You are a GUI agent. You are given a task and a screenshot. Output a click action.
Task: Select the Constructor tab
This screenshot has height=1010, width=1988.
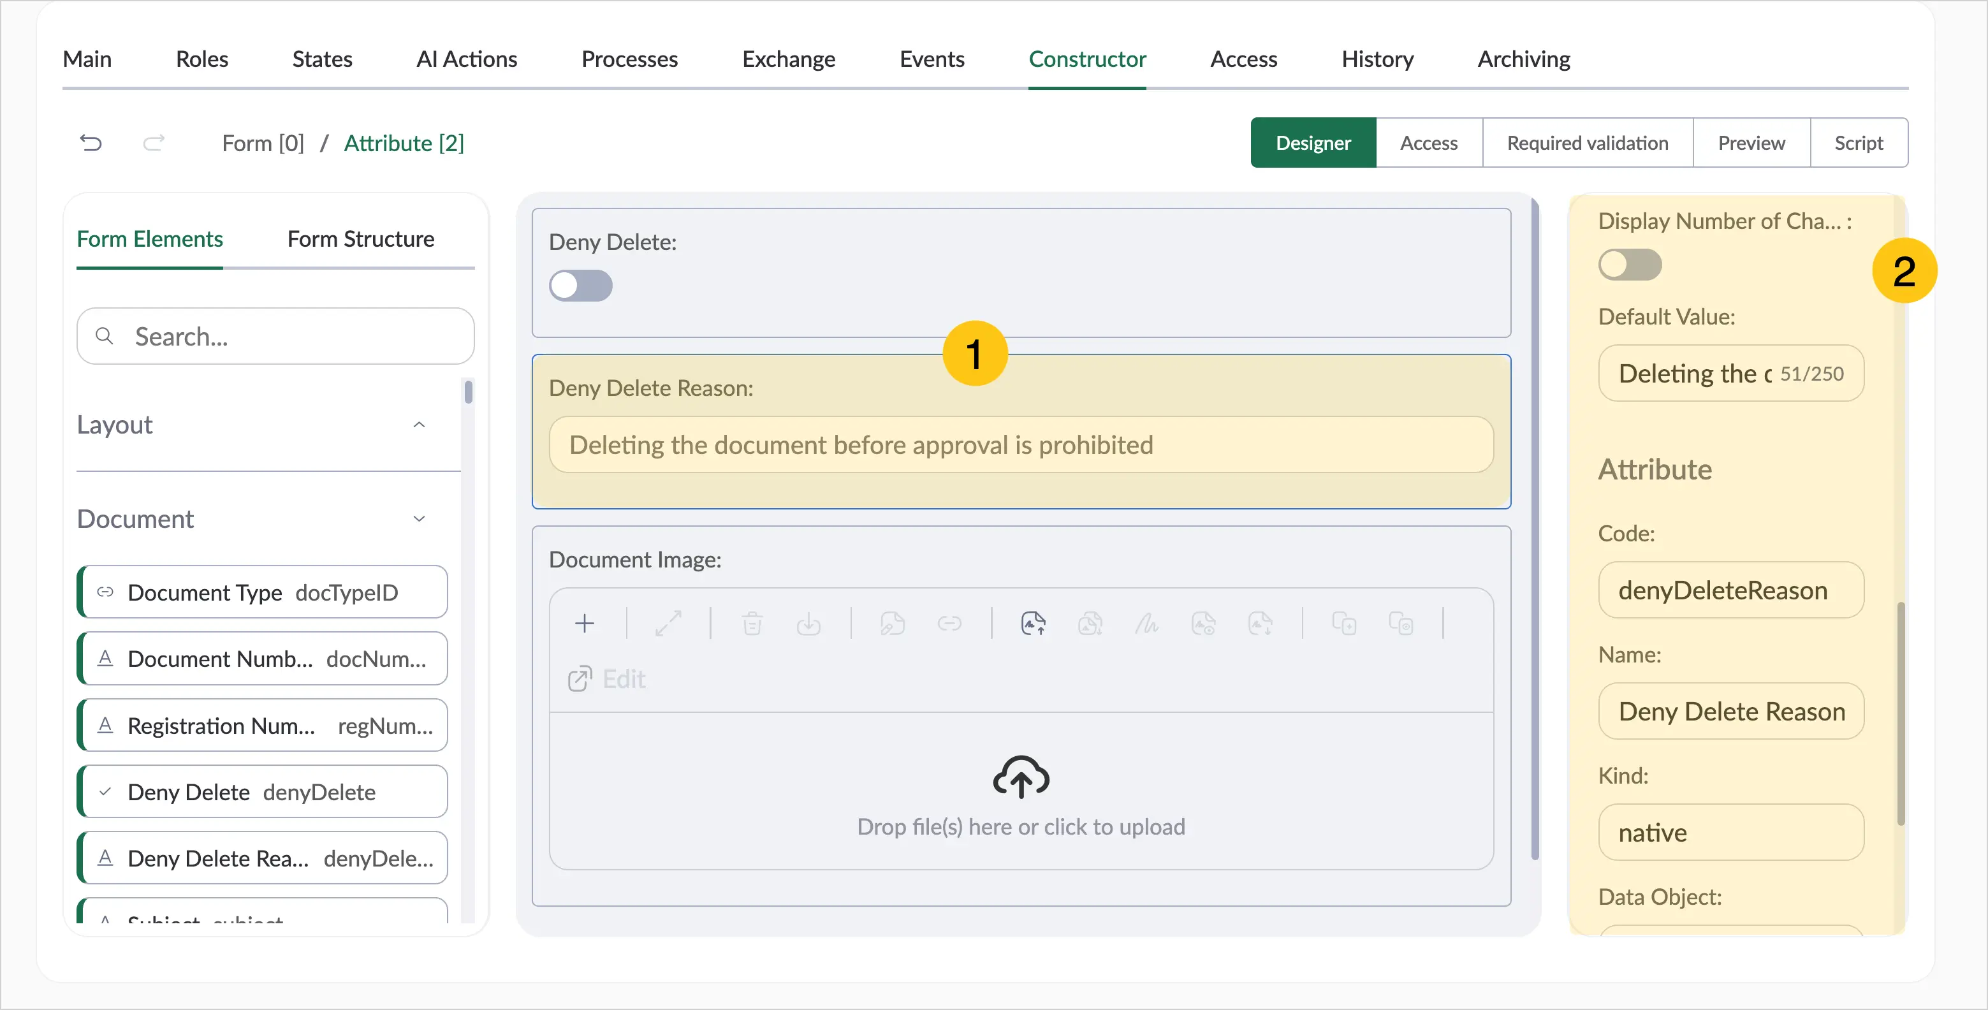(1087, 59)
